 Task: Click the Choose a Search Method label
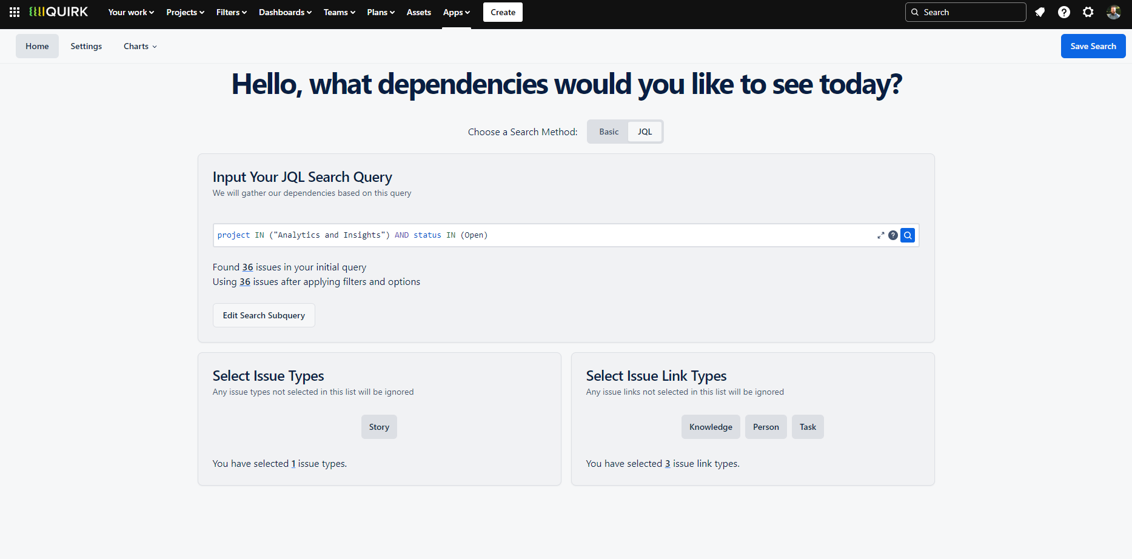(523, 132)
